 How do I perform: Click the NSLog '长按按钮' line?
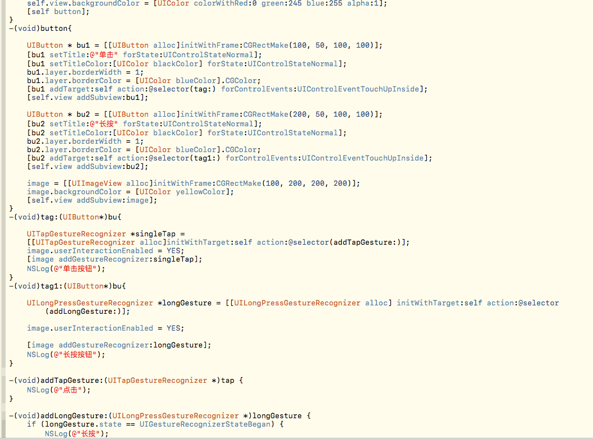[x=66, y=355]
